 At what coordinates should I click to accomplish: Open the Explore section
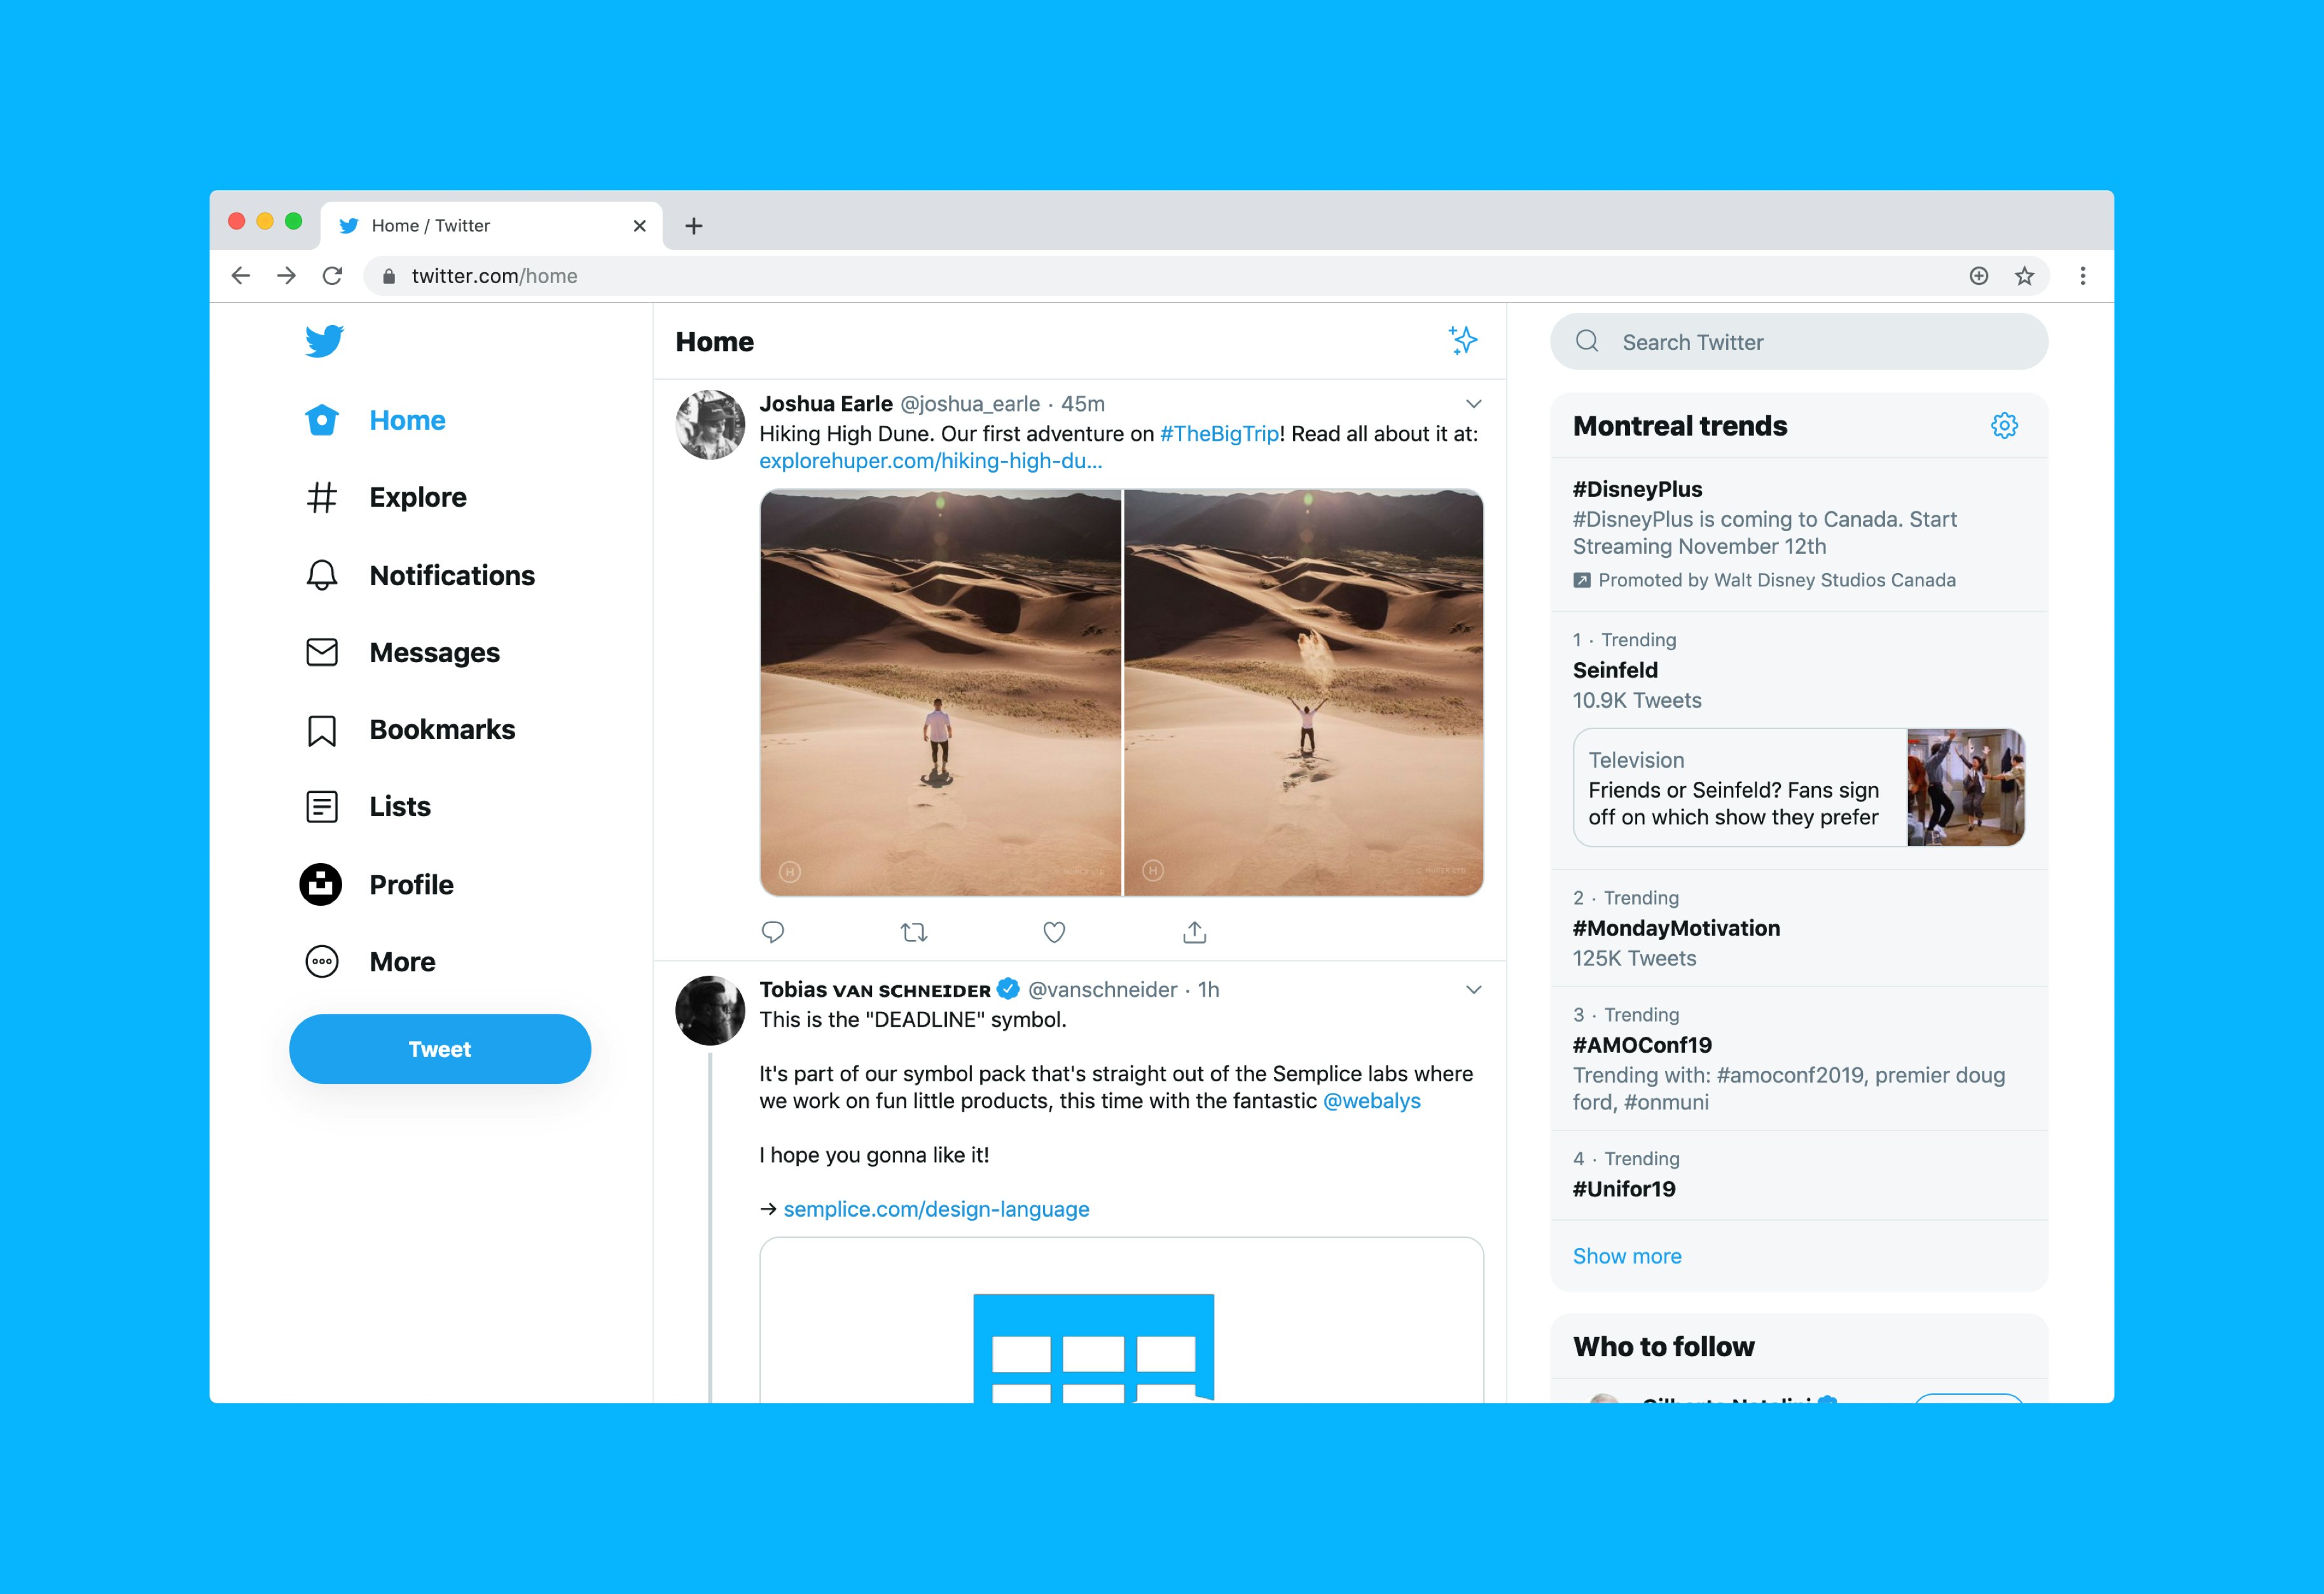click(x=418, y=496)
